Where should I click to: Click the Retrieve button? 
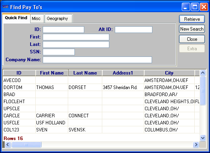click(192, 19)
